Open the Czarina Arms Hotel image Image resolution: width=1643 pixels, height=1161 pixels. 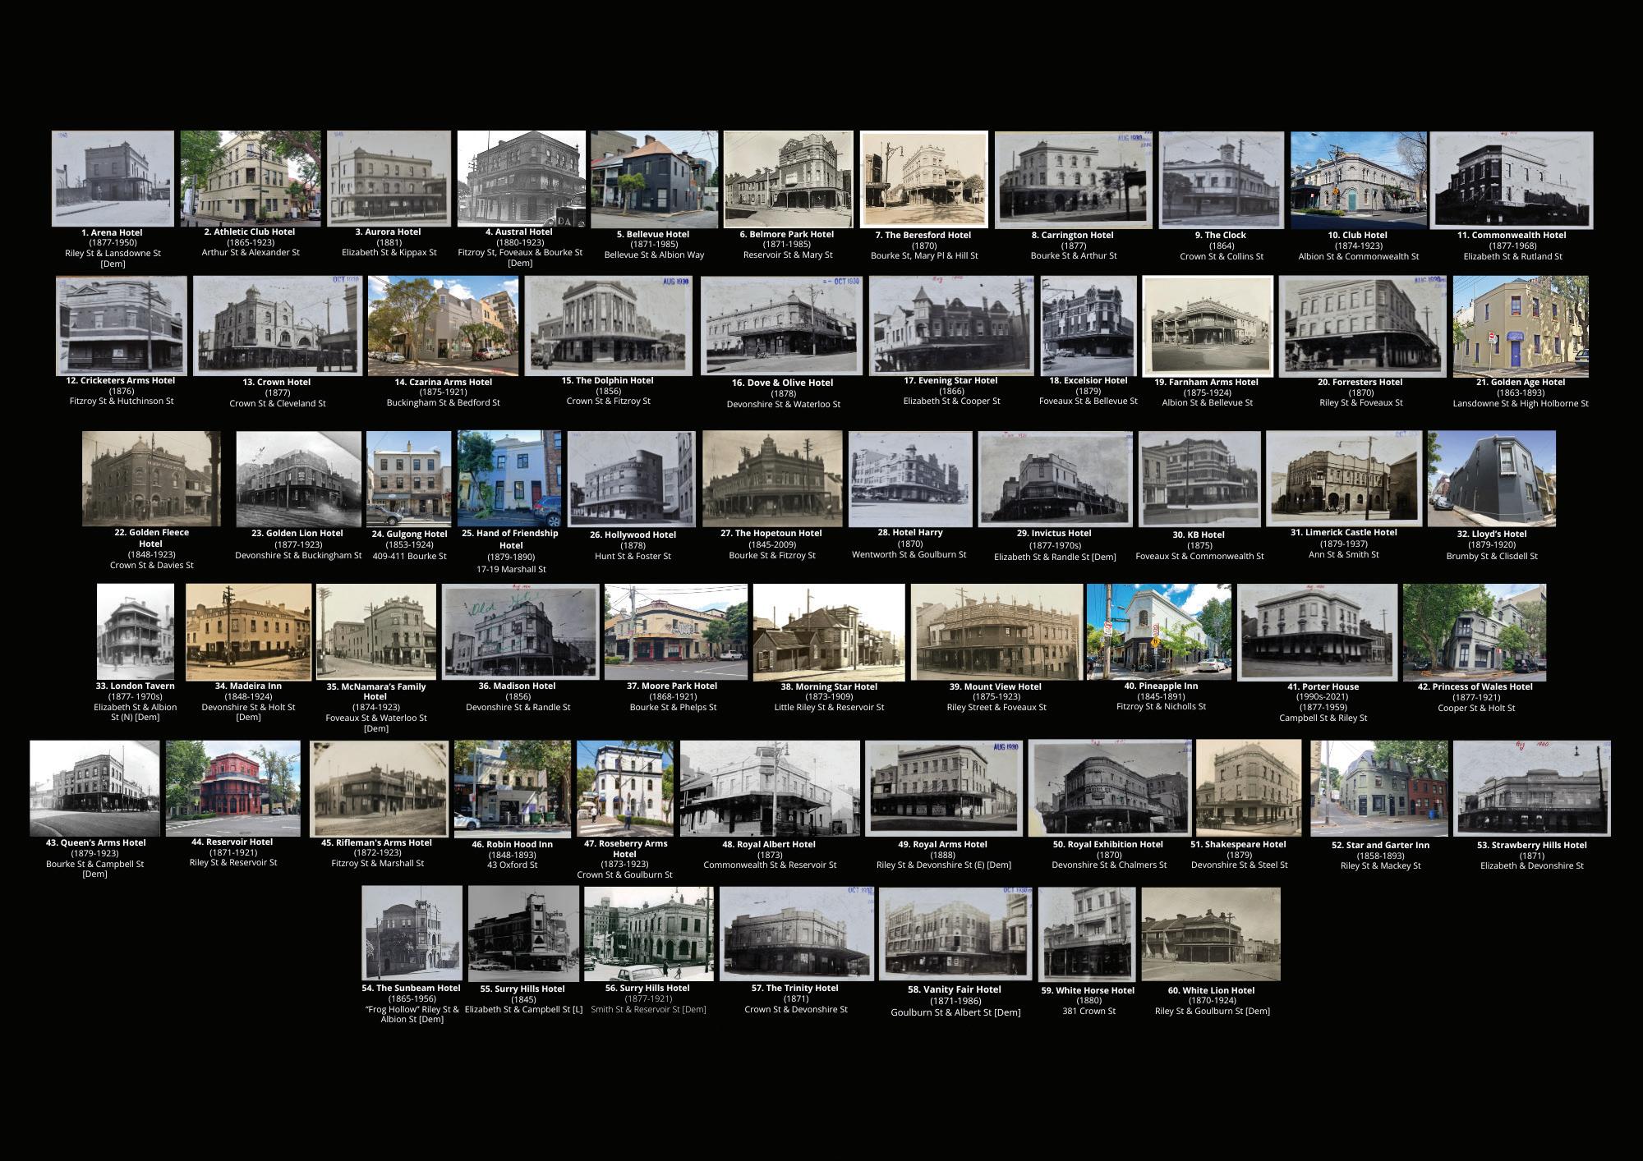pyautogui.click(x=443, y=325)
